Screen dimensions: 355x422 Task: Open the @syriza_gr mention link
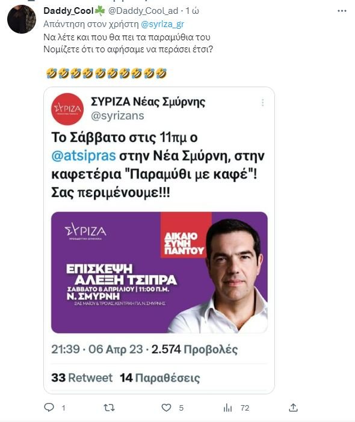(x=162, y=24)
